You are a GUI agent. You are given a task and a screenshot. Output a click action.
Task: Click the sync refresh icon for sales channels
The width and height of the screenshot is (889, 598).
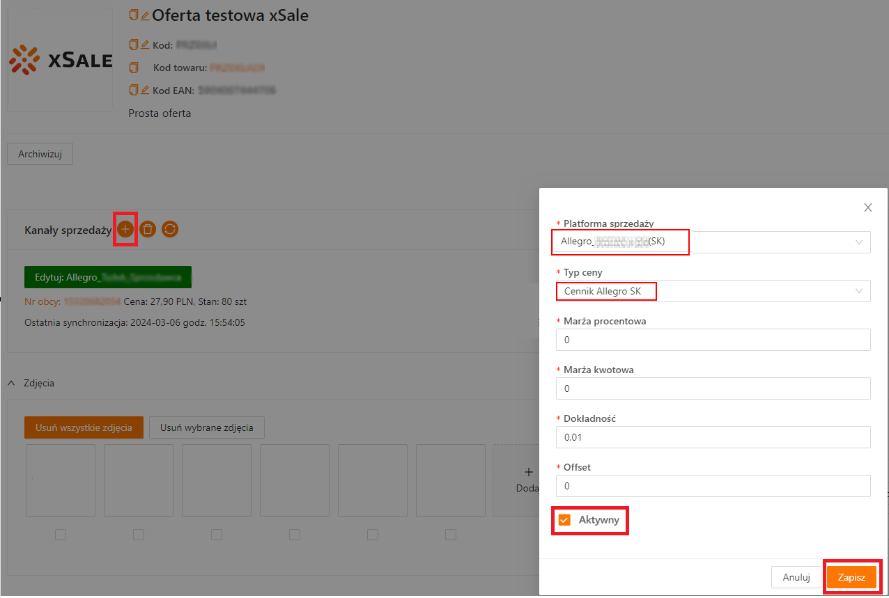(170, 229)
